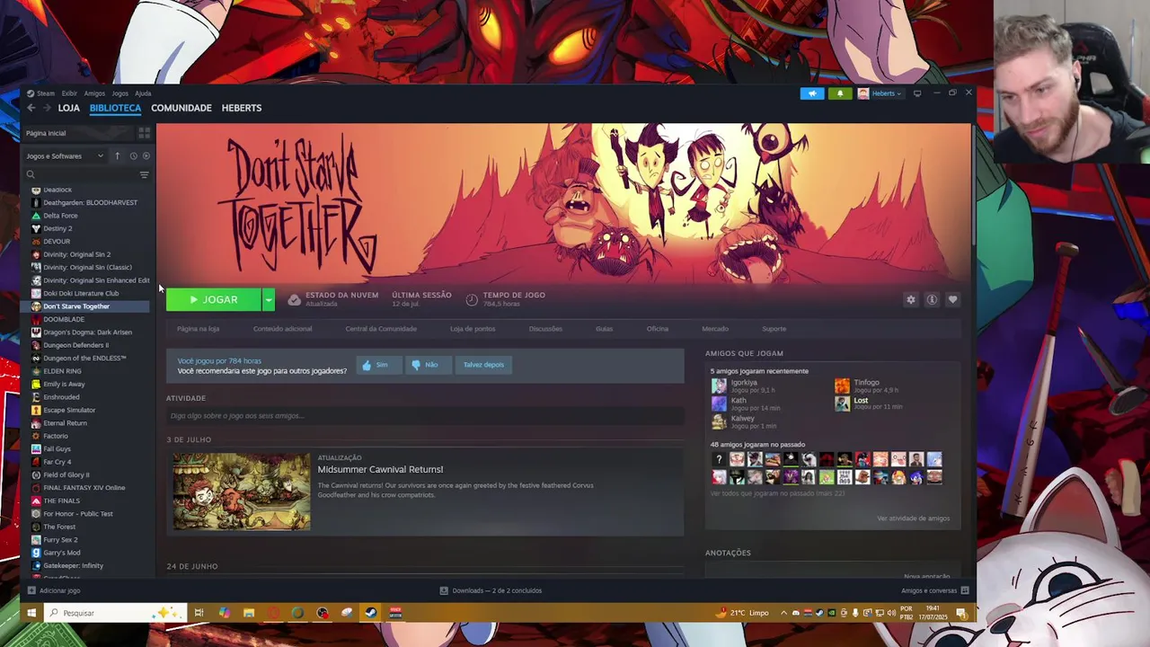Open the Jogos e Softwares dropdown
This screenshot has height=647, width=1150.
(65, 155)
